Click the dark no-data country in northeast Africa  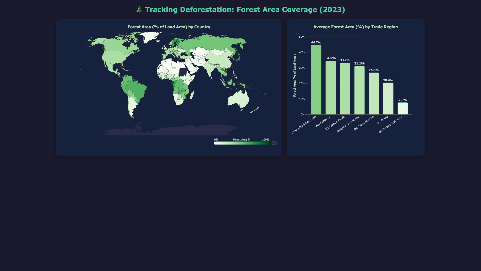(183, 72)
